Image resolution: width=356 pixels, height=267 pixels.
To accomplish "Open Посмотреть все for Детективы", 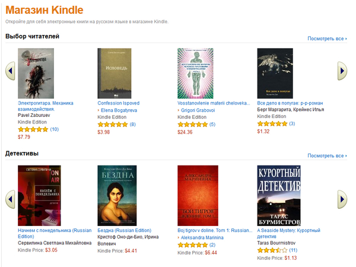I will pos(327,155).
